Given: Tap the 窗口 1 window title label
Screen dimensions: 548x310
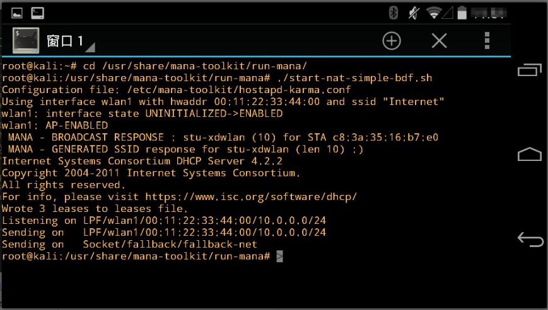Looking at the screenshot, I should 65,41.
